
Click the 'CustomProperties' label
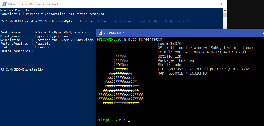point(15,51)
